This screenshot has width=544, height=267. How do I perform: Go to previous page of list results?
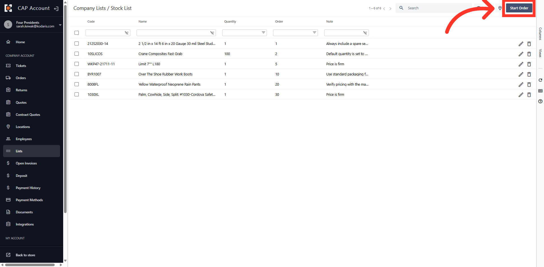point(384,8)
